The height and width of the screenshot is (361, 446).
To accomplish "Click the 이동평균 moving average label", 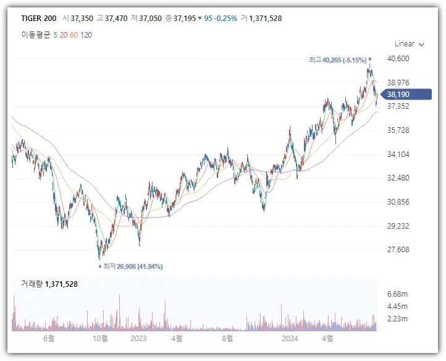I will point(36,35).
